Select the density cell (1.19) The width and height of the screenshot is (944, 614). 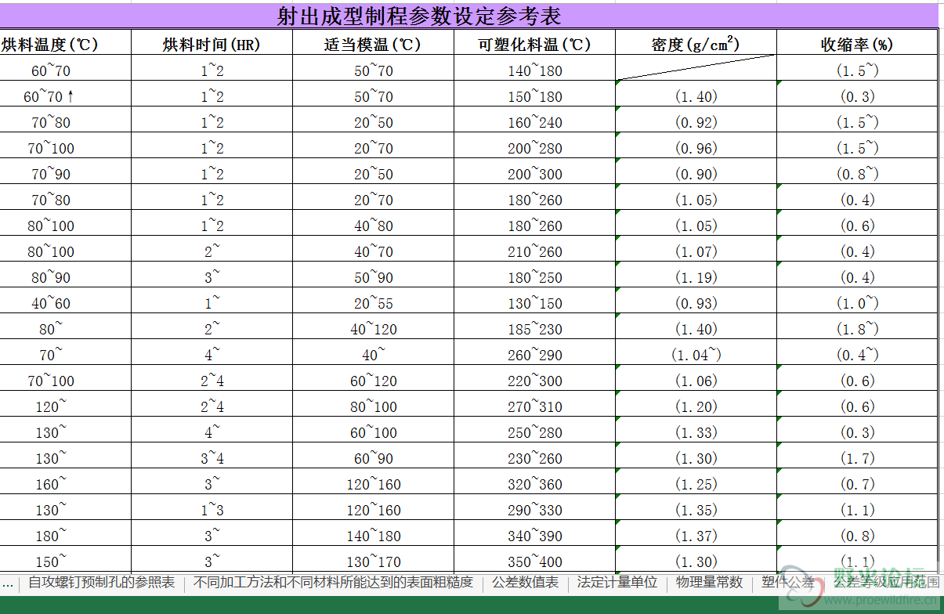696,275
